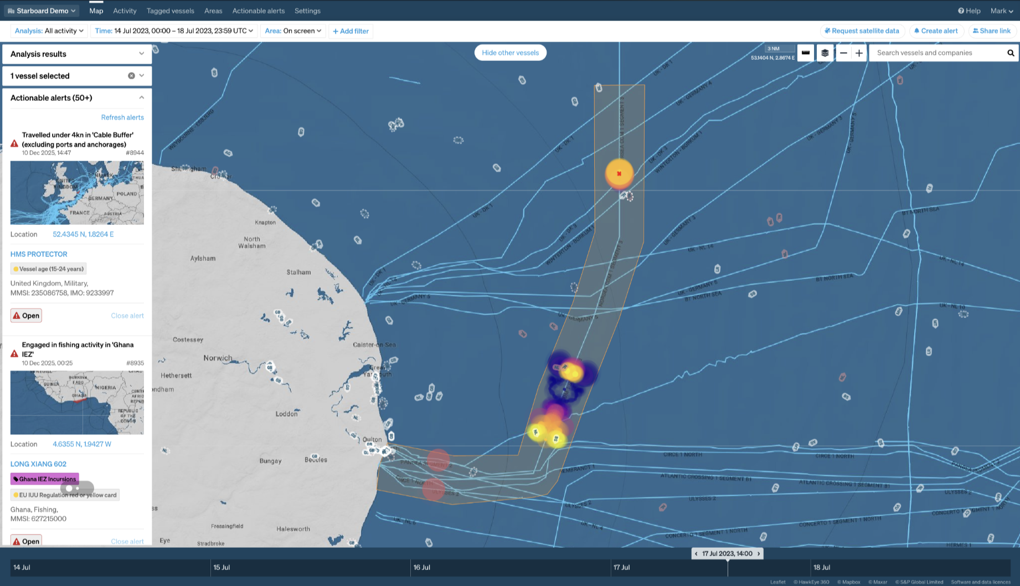Jump to 16 Jul on the timeline
The height and width of the screenshot is (586, 1020).
421,567
